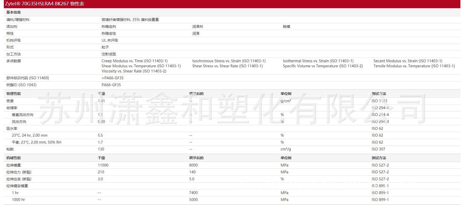The width and height of the screenshot is (465, 205).
Task: Click the 树脂ID (ISO 1043) label
Action: point(21,85)
